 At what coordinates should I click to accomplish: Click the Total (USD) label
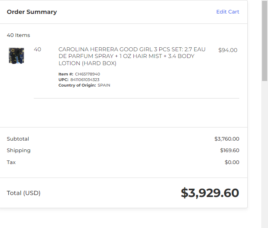[x=23, y=193]
